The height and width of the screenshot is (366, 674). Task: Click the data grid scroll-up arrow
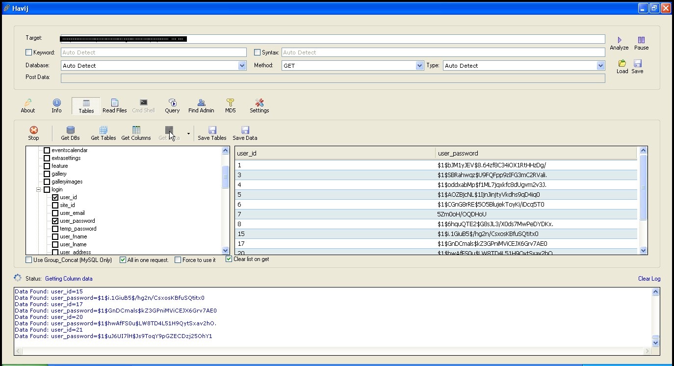643,151
